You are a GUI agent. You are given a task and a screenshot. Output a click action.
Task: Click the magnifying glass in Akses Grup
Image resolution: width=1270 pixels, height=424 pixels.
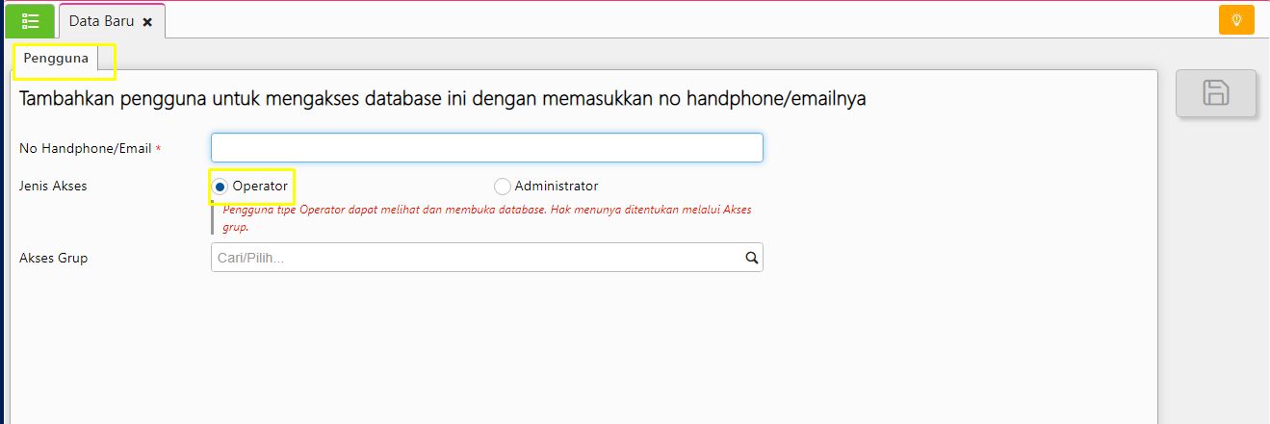751,258
